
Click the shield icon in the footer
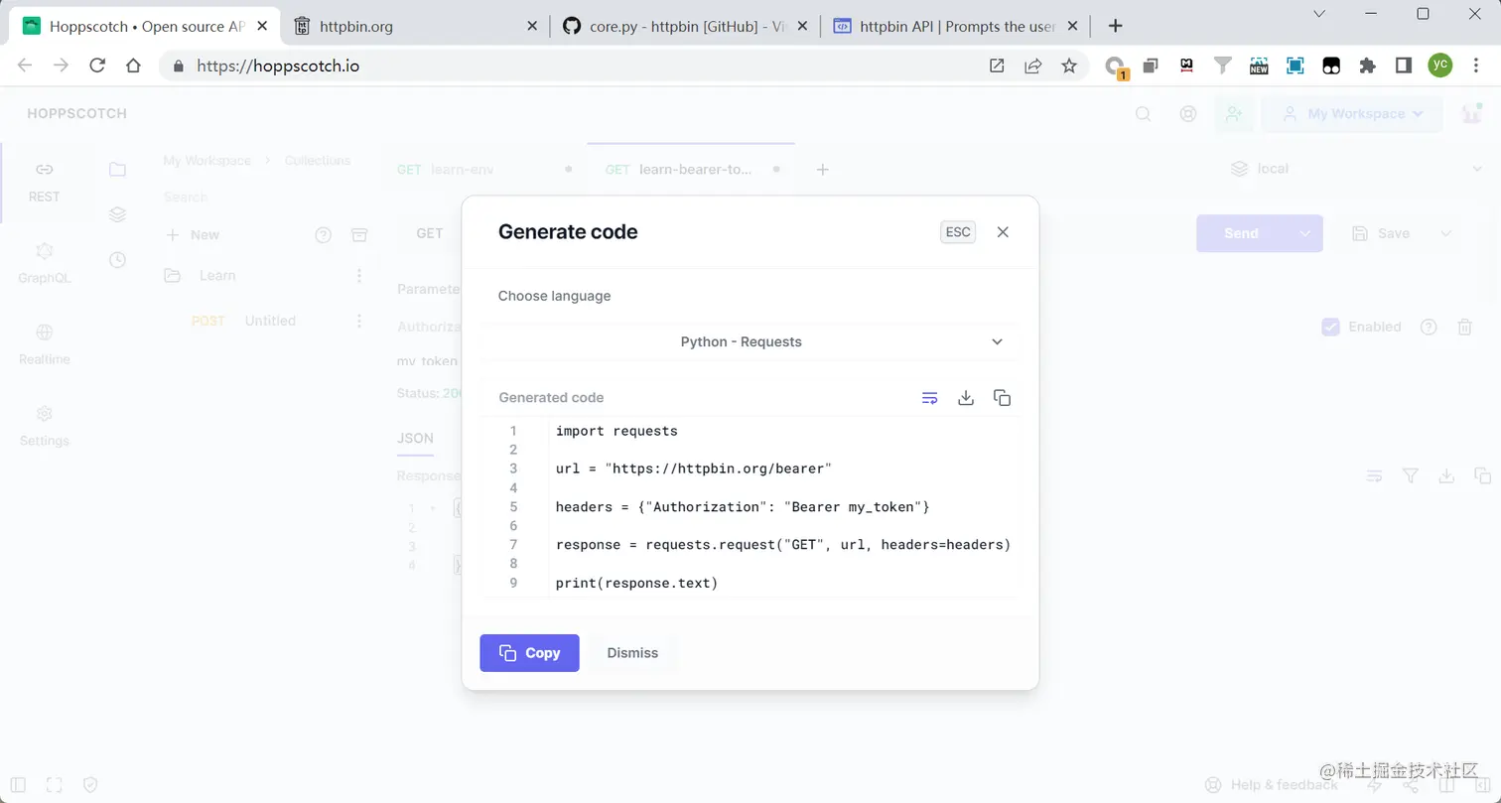(x=90, y=785)
